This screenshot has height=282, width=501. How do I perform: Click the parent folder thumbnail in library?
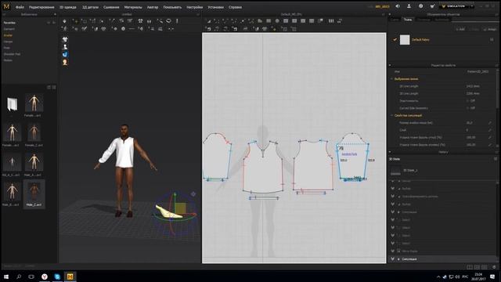[13, 103]
